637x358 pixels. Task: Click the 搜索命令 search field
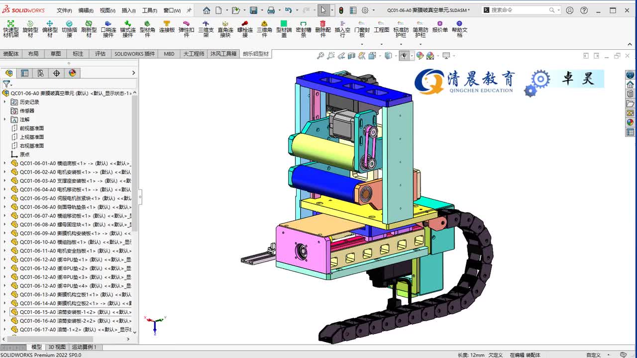(x=521, y=10)
